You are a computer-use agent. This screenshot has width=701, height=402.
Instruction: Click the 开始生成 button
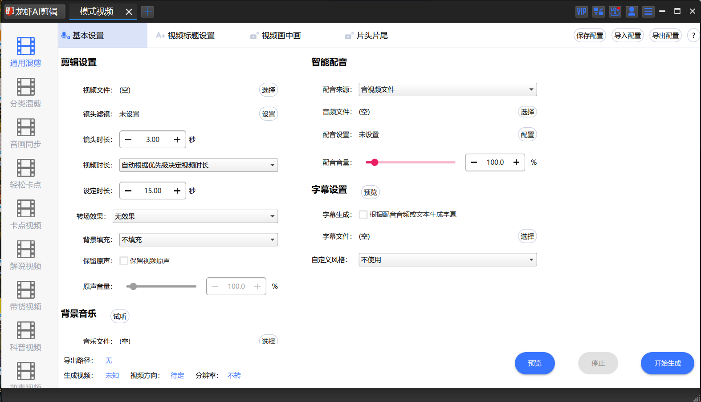coord(667,363)
